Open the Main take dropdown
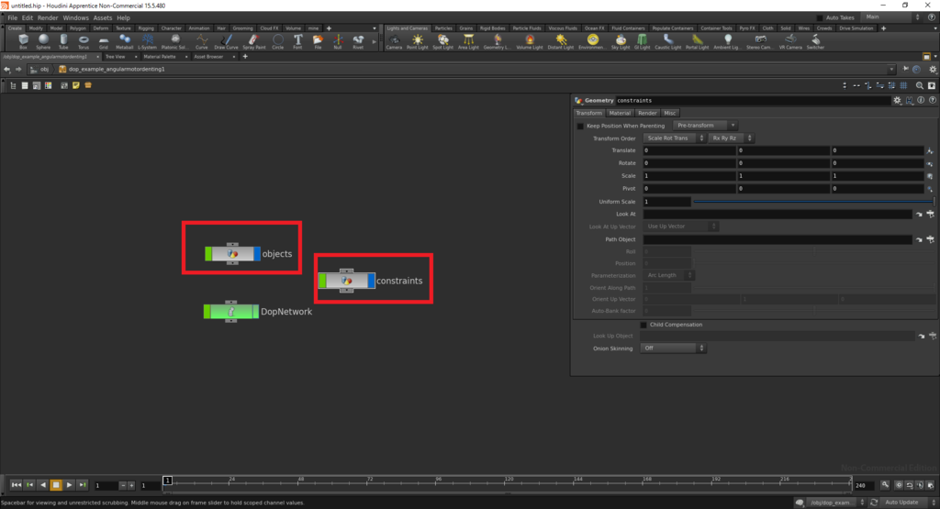This screenshot has height=509, width=940. [x=890, y=17]
